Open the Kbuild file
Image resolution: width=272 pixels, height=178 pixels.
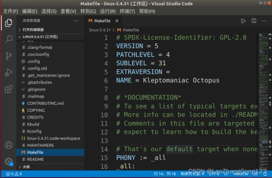tap(50, 124)
